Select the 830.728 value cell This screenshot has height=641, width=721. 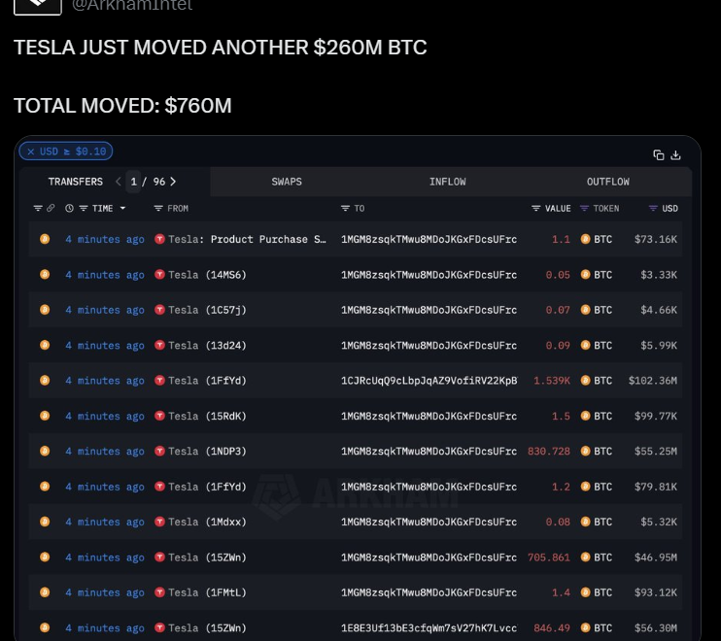click(549, 452)
